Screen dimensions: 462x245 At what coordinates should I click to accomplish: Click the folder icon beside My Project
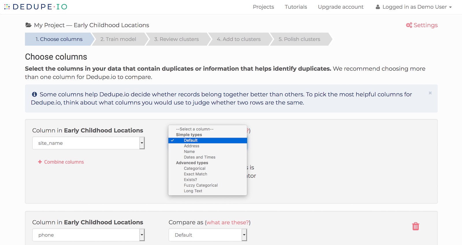28,25
